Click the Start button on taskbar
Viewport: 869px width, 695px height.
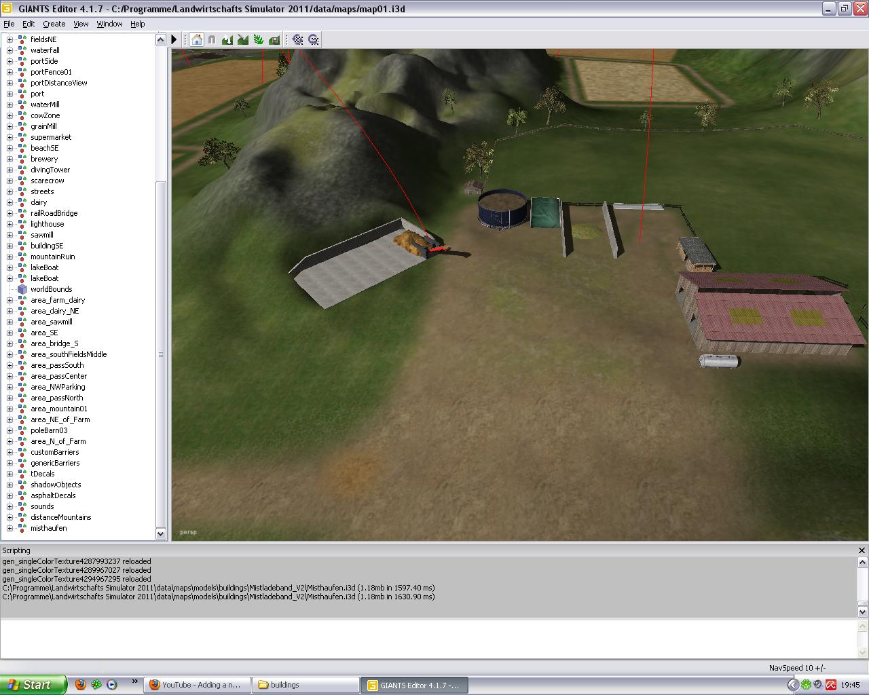[x=33, y=685]
